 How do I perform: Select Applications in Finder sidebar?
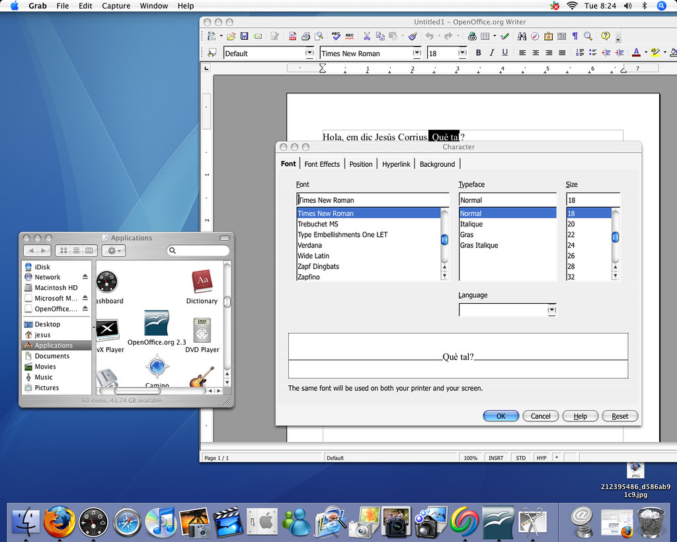coord(56,345)
